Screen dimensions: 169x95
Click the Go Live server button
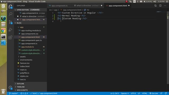pyautogui.click(x=154, y=93)
